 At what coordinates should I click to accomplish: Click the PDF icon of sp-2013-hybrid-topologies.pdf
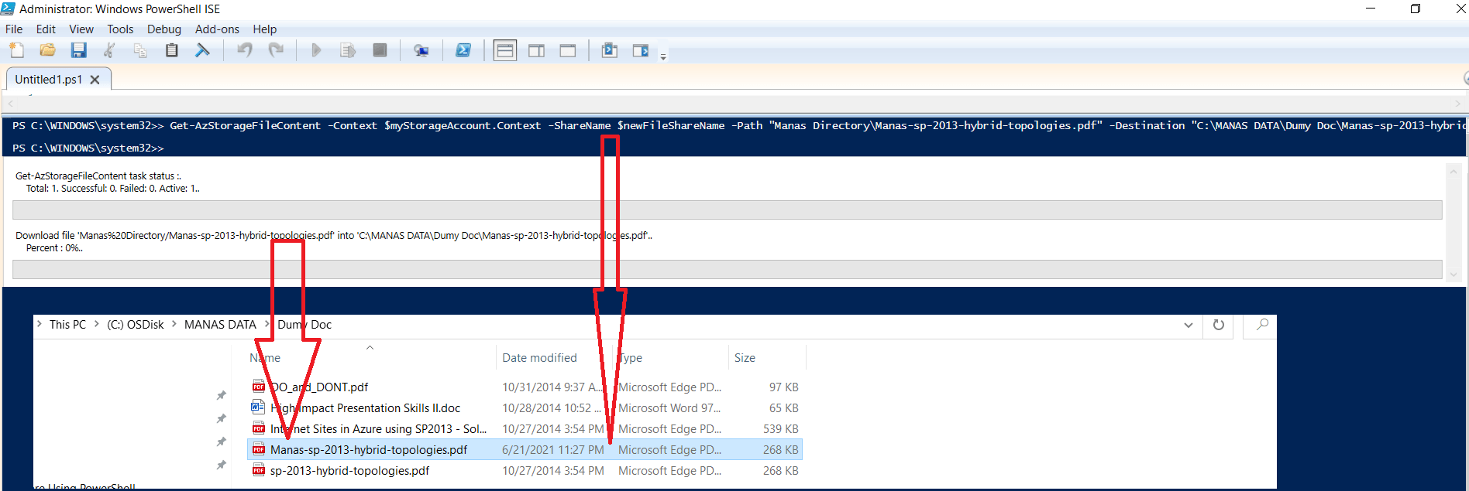pyautogui.click(x=258, y=471)
